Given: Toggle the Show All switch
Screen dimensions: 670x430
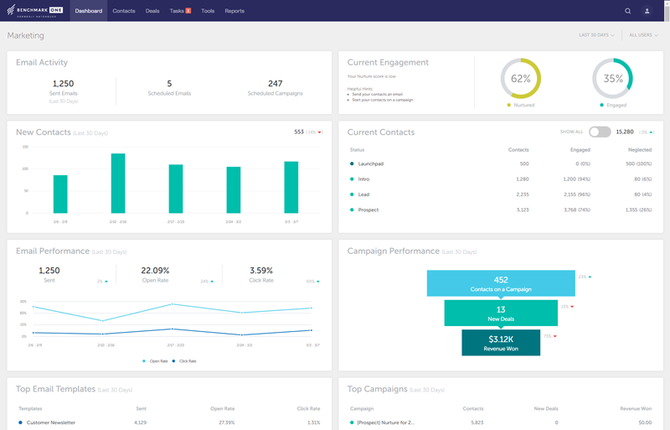Looking at the screenshot, I should (x=600, y=132).
